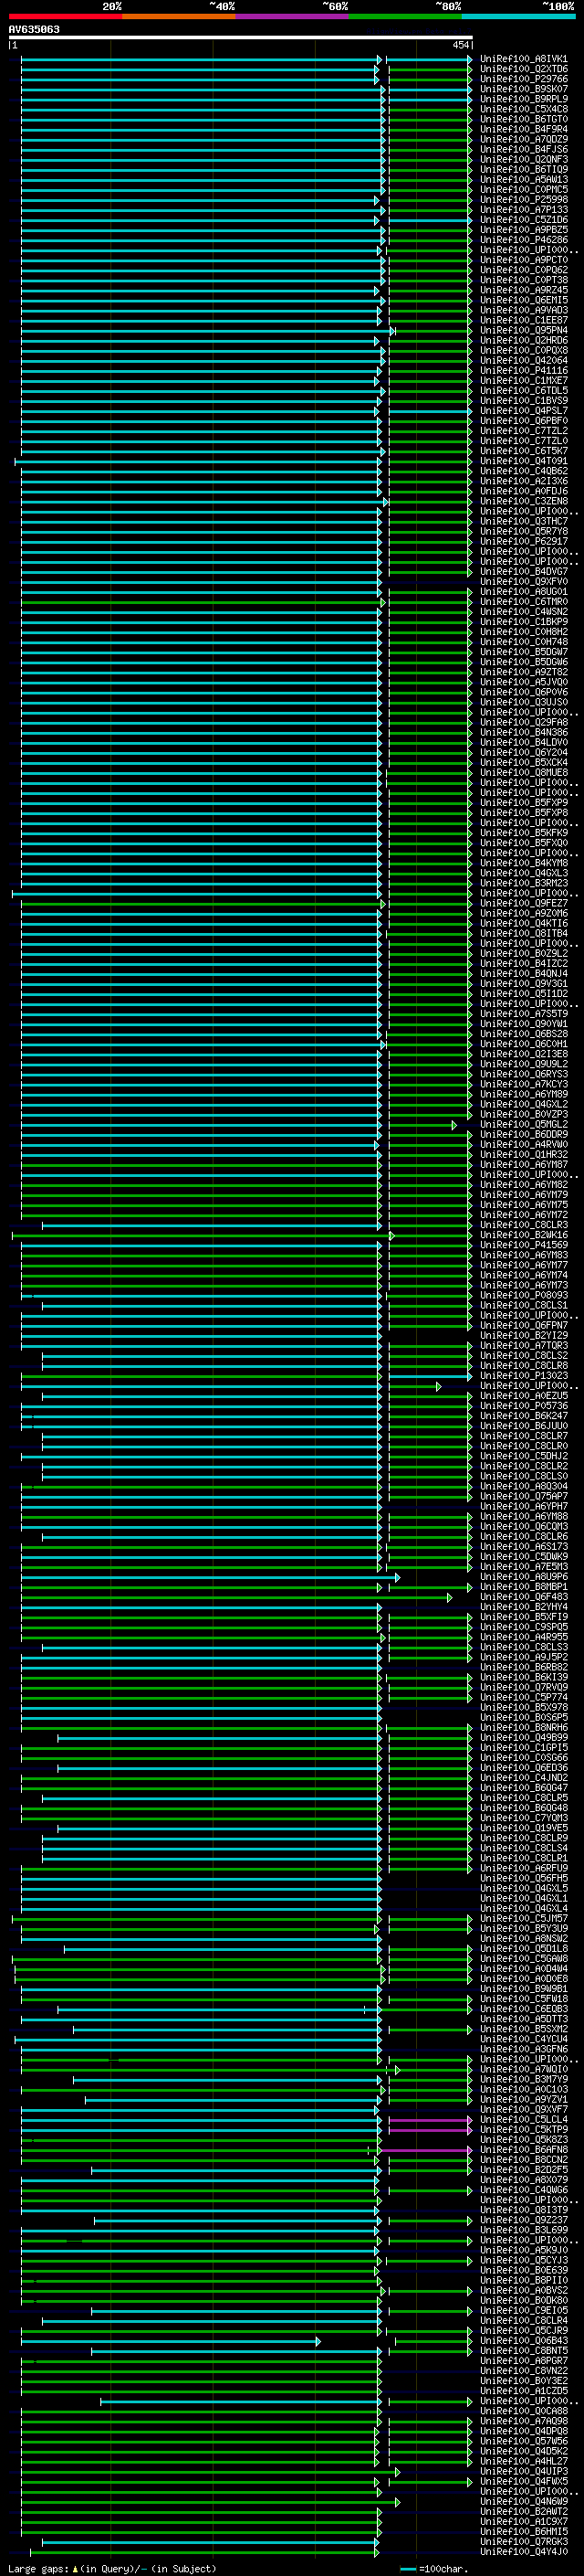This screenshot has height=2576, width=584.
Task: Select hit UniRef100_Q4UIP3
Action: (x=523, y=2471)
